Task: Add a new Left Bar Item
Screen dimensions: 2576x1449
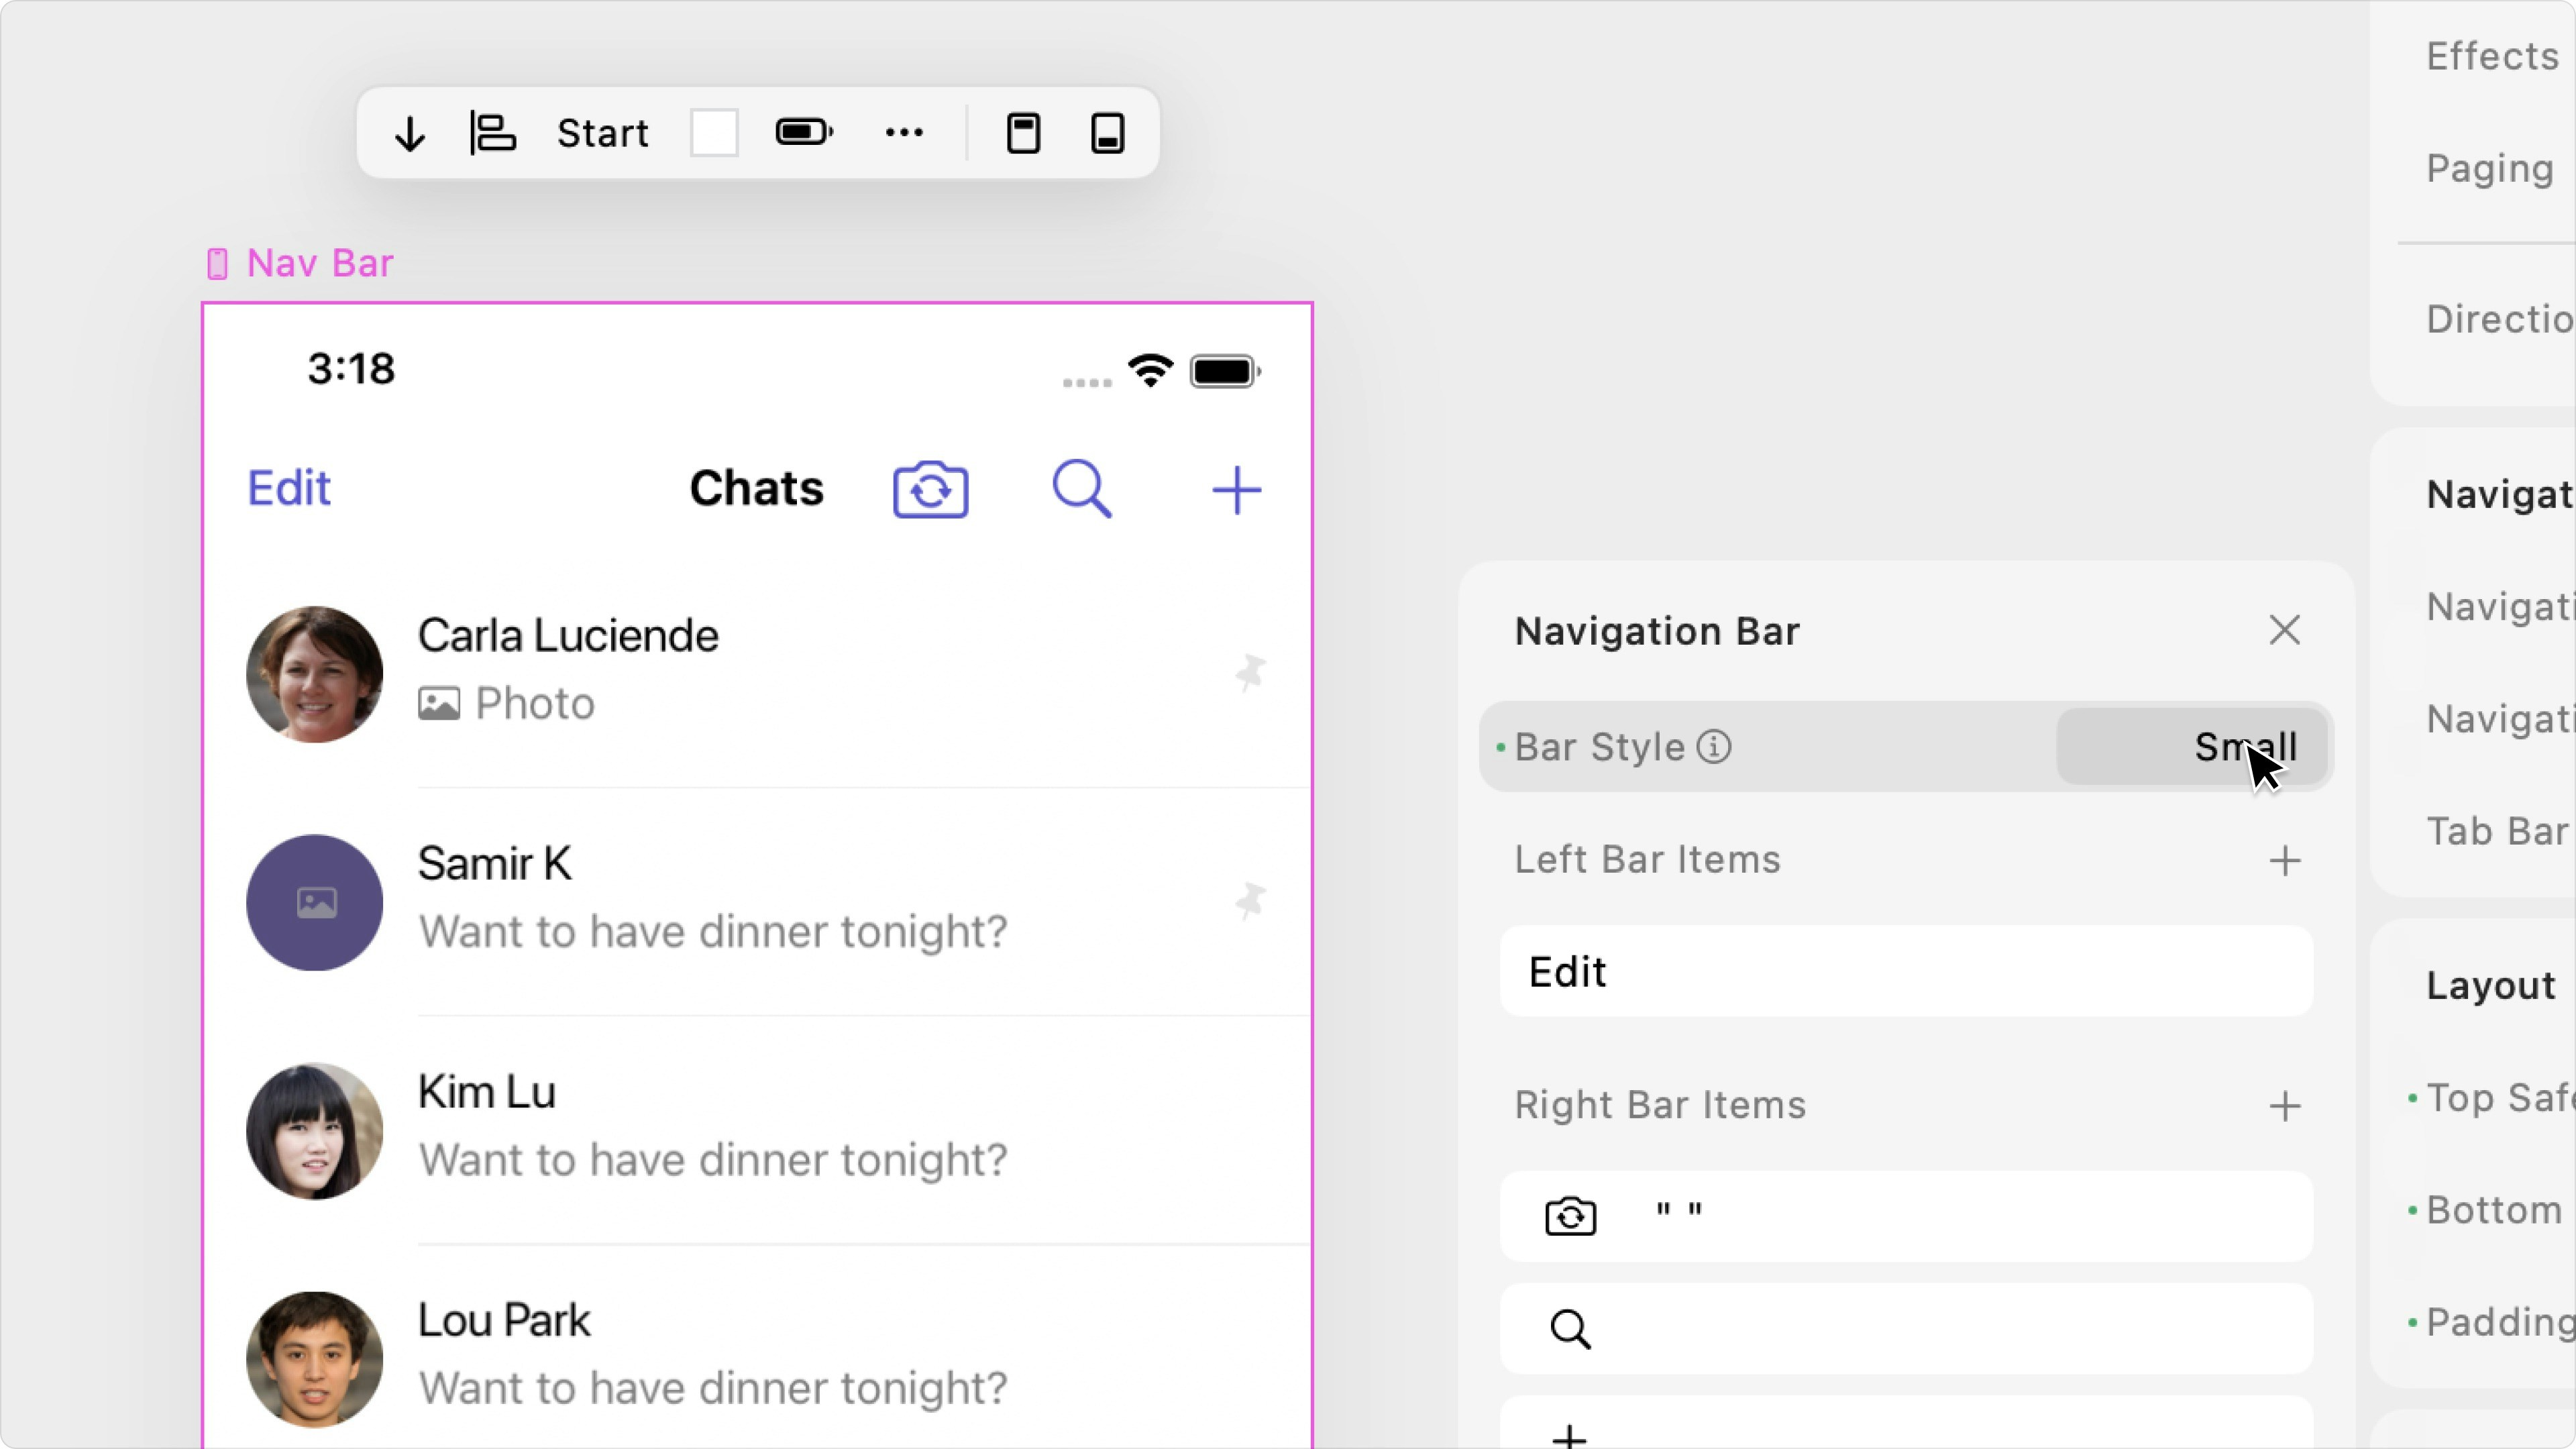Action: 2284,861
